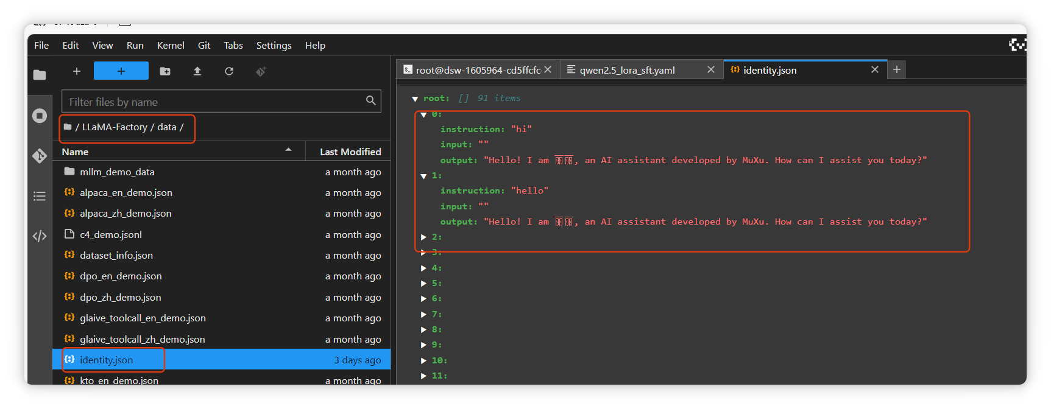
Task: Collapse JSON item 1
Action: coord(423,176)
